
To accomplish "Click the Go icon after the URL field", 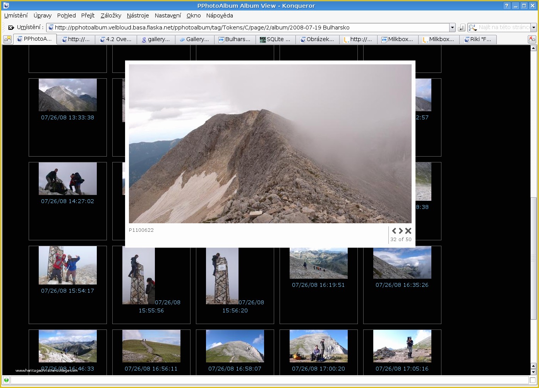I will (x=462, y=28).
